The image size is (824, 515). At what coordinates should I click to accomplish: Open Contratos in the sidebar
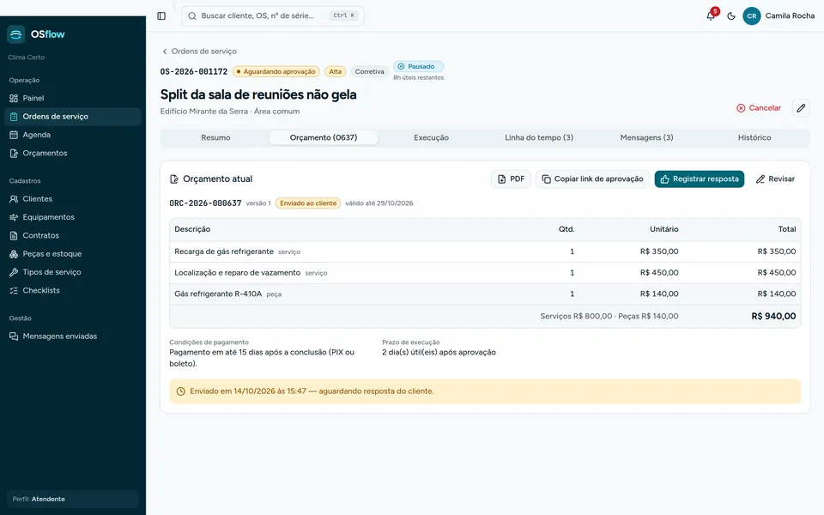click(x=72, y=235)
